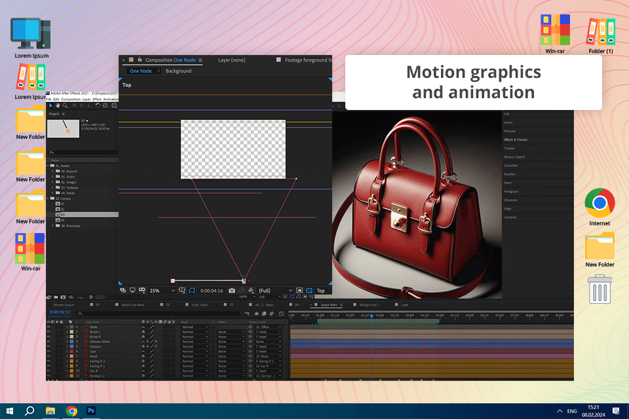The image size is (629, 419).
Task: Toggle the motion blur enable icon in timeline
Action: tap(271, 314)
